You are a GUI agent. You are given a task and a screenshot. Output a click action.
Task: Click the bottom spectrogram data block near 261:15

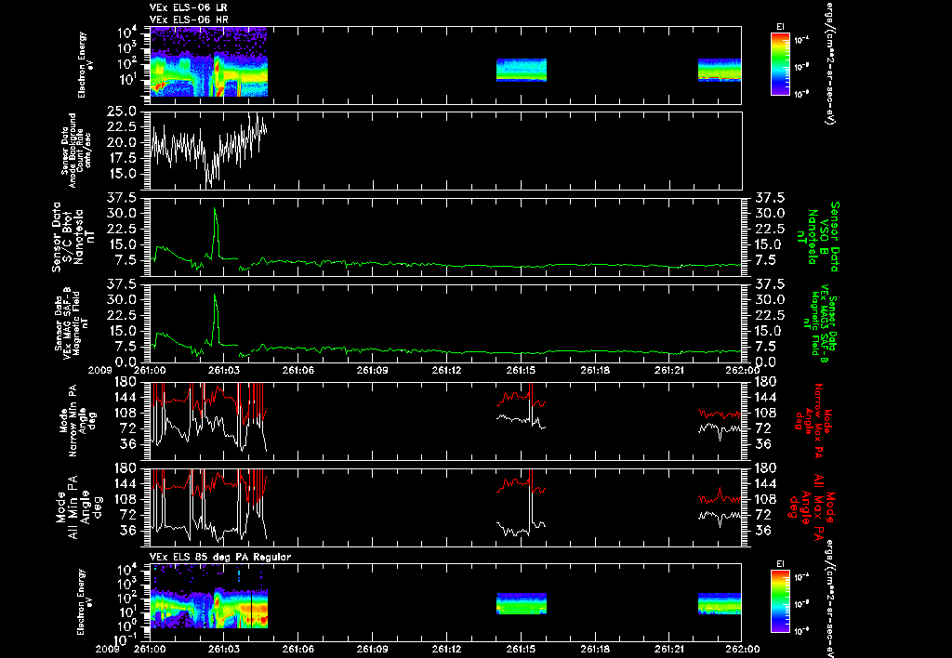click(522, 604)
